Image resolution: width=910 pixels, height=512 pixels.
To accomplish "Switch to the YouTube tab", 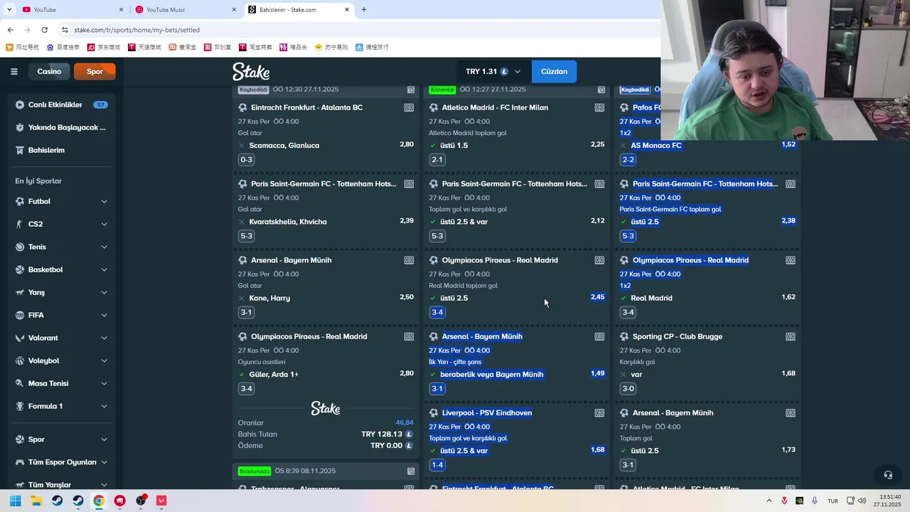I will pos(71,9).
